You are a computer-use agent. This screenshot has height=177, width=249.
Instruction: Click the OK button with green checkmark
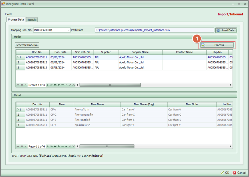[225, 172]
